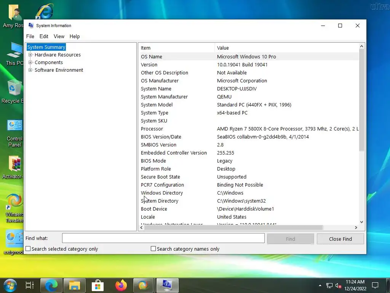This screenshot has width=390, height=293.
Task: Click the horizontal scrollbar thumb
Action: pyautogui.click(x=233, y=227)
